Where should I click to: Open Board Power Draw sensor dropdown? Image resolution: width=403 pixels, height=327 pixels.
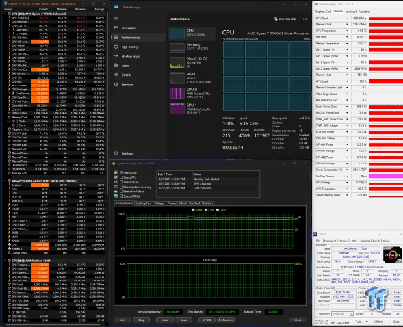pyautogui.click(x=347, y=107)
